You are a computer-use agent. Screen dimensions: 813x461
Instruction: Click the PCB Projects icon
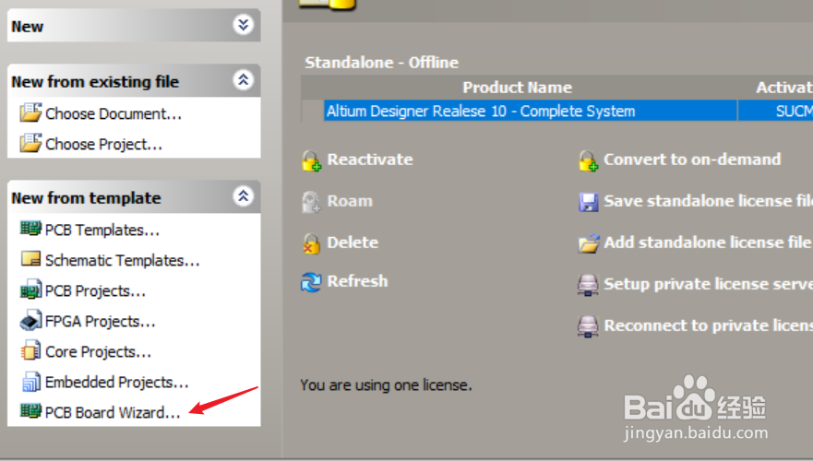click(30, 290)
